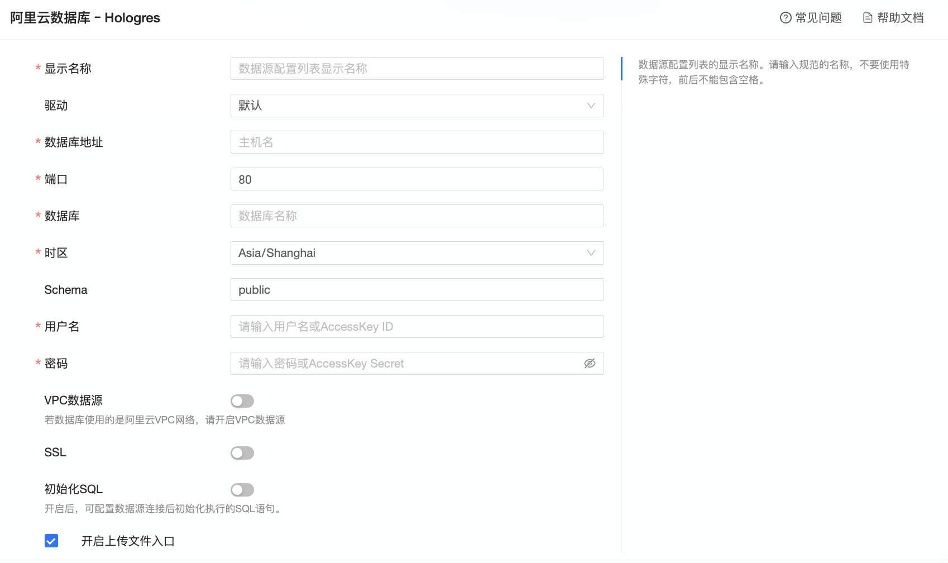The height and width of the screenshot is (563, 948).
Task: Expand the 时区 dropdown arrow
Action: (591, 253)
